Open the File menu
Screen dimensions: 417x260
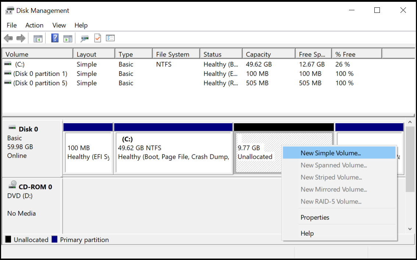click(x=12, y=25)
